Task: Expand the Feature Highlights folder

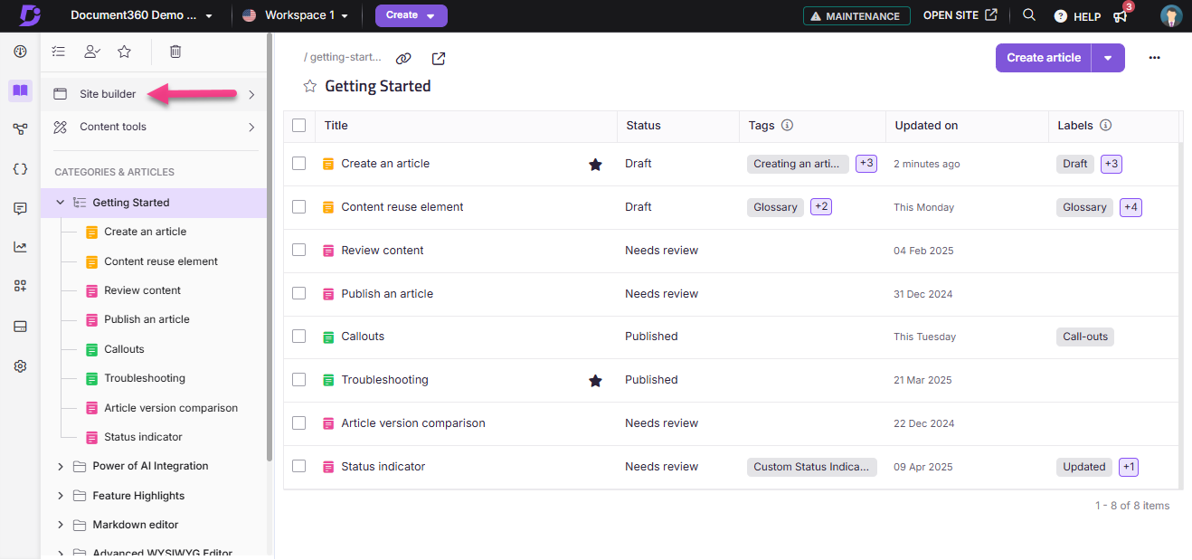Action: coord(61,496)
